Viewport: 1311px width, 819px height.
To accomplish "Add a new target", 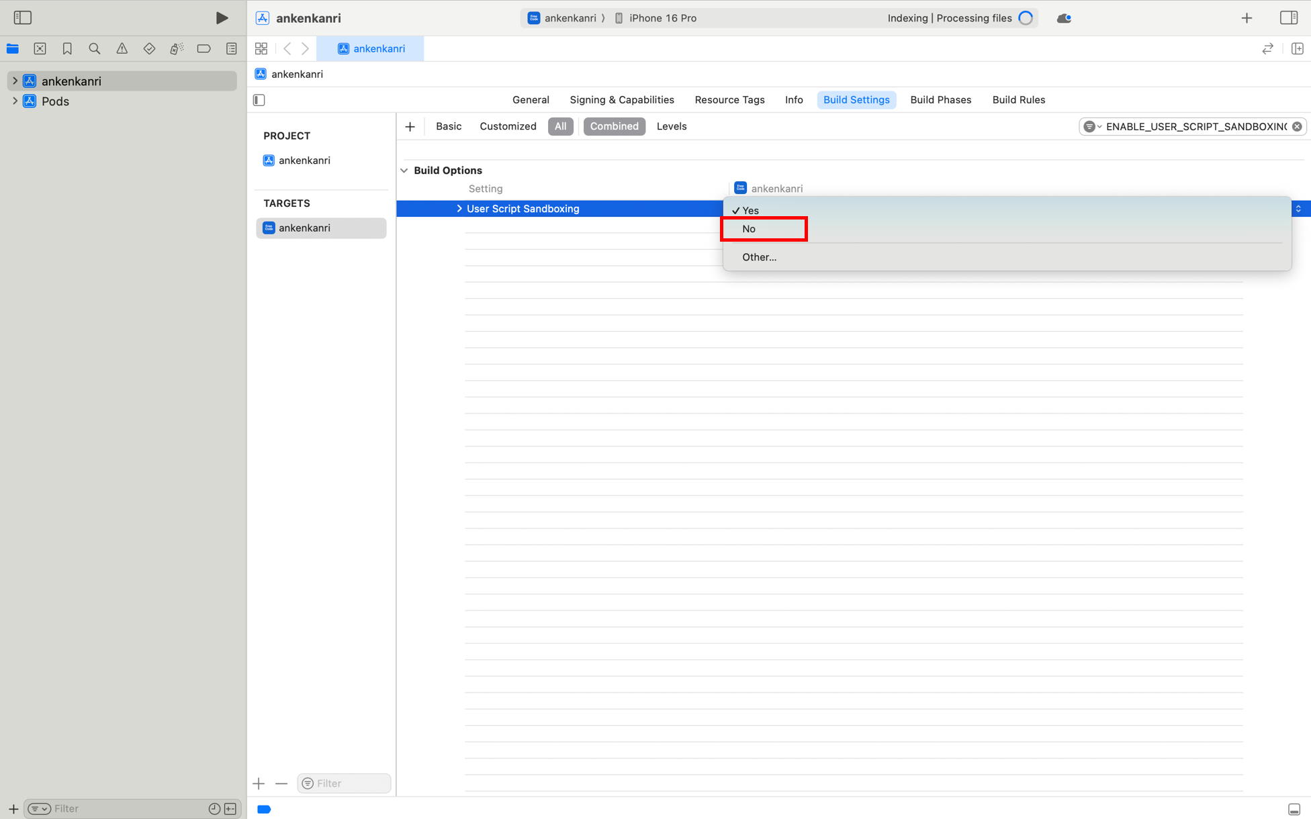I will [x=259, y=783].
